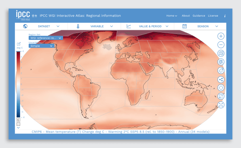Click Australia on the map
Screen dimensions: 241x148
coord(196,99)
